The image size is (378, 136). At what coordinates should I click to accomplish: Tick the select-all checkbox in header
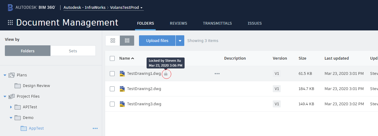click(x=112, y=58)
